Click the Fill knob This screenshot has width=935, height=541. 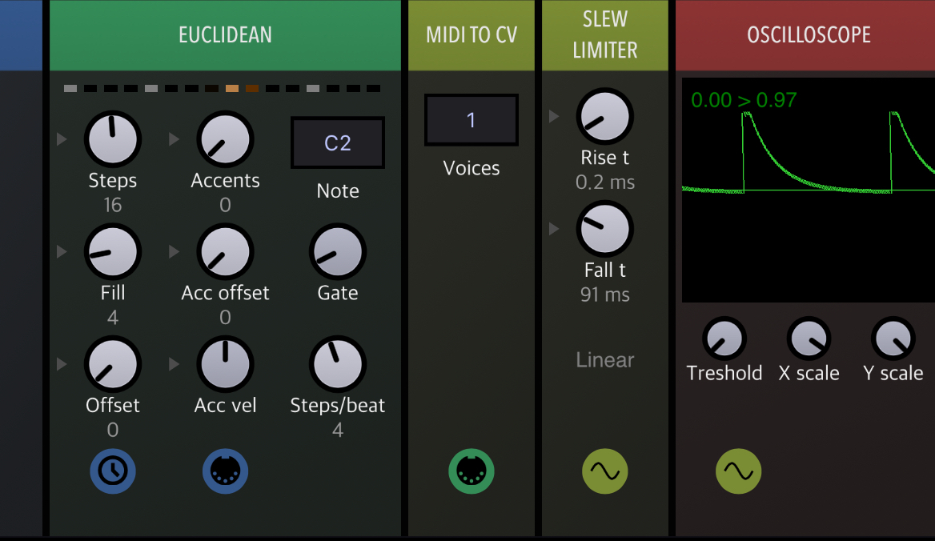click(x=113, y=251)
